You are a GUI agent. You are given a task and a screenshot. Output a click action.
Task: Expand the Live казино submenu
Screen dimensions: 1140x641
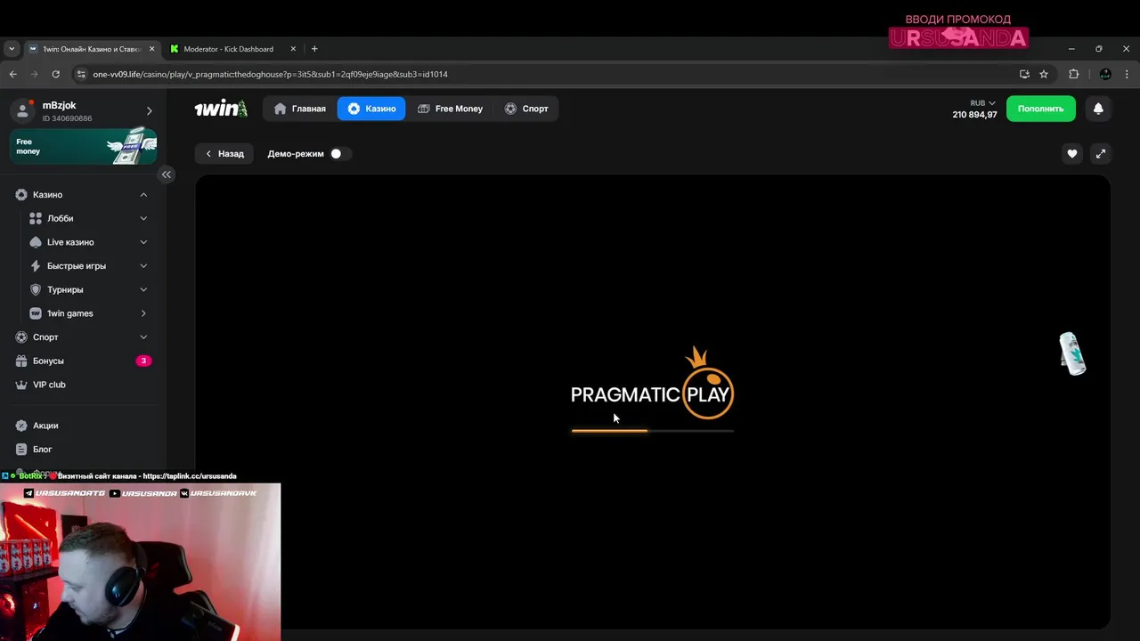pos(143,242)
